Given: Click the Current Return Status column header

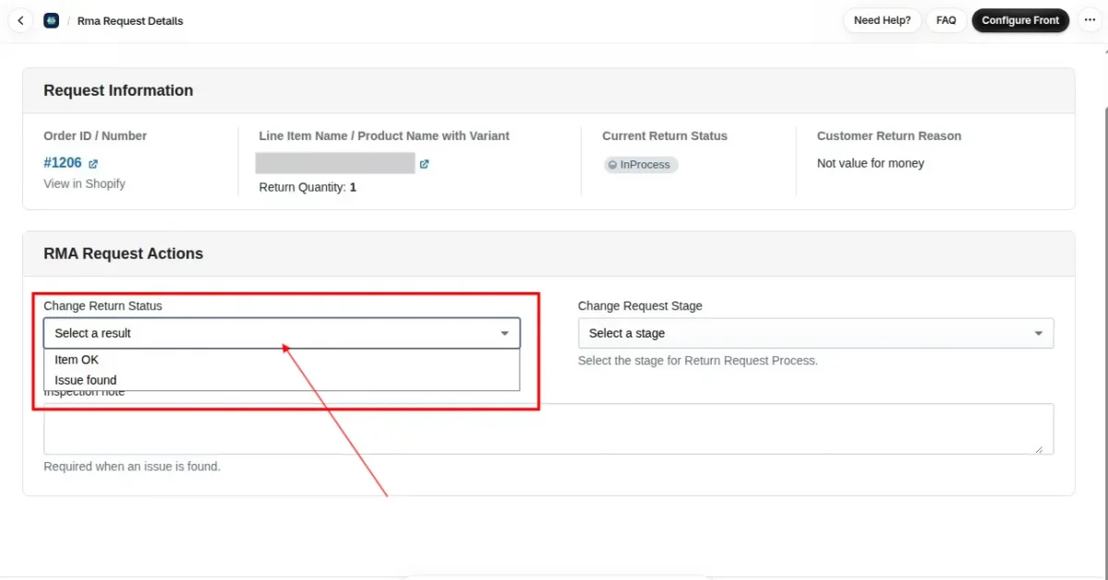Looking at the screenshot, I should point(665,136).
